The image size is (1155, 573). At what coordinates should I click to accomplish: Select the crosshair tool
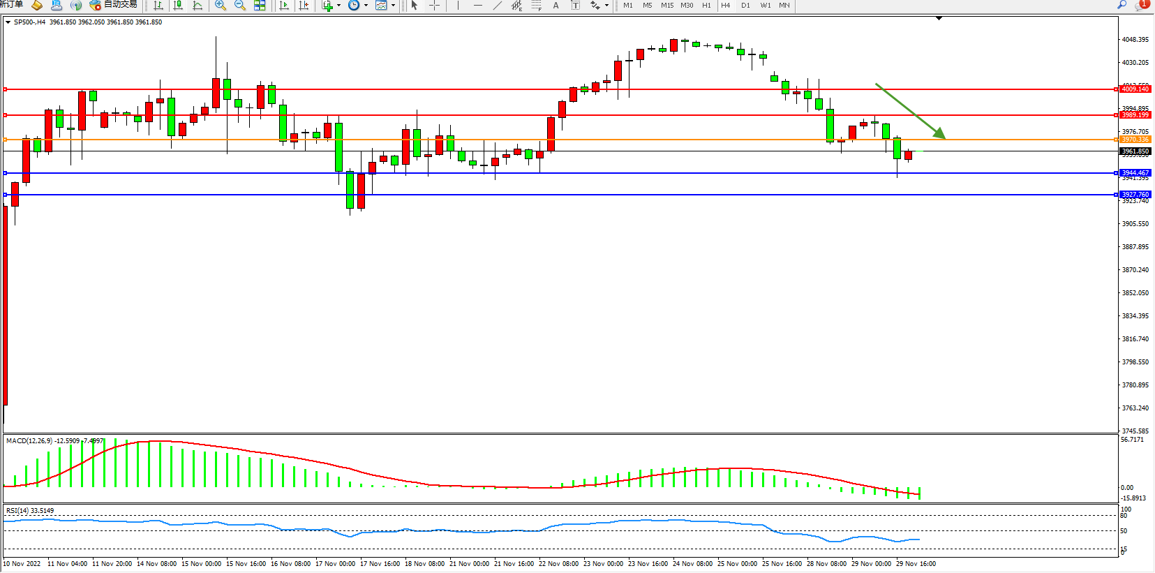coord(434,6)
